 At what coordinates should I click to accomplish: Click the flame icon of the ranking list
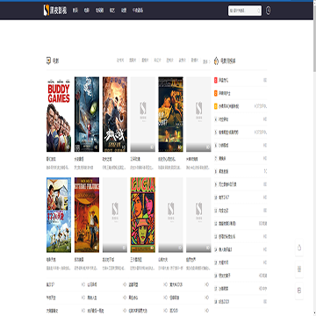pyautogui.click(x=217, y=61)
